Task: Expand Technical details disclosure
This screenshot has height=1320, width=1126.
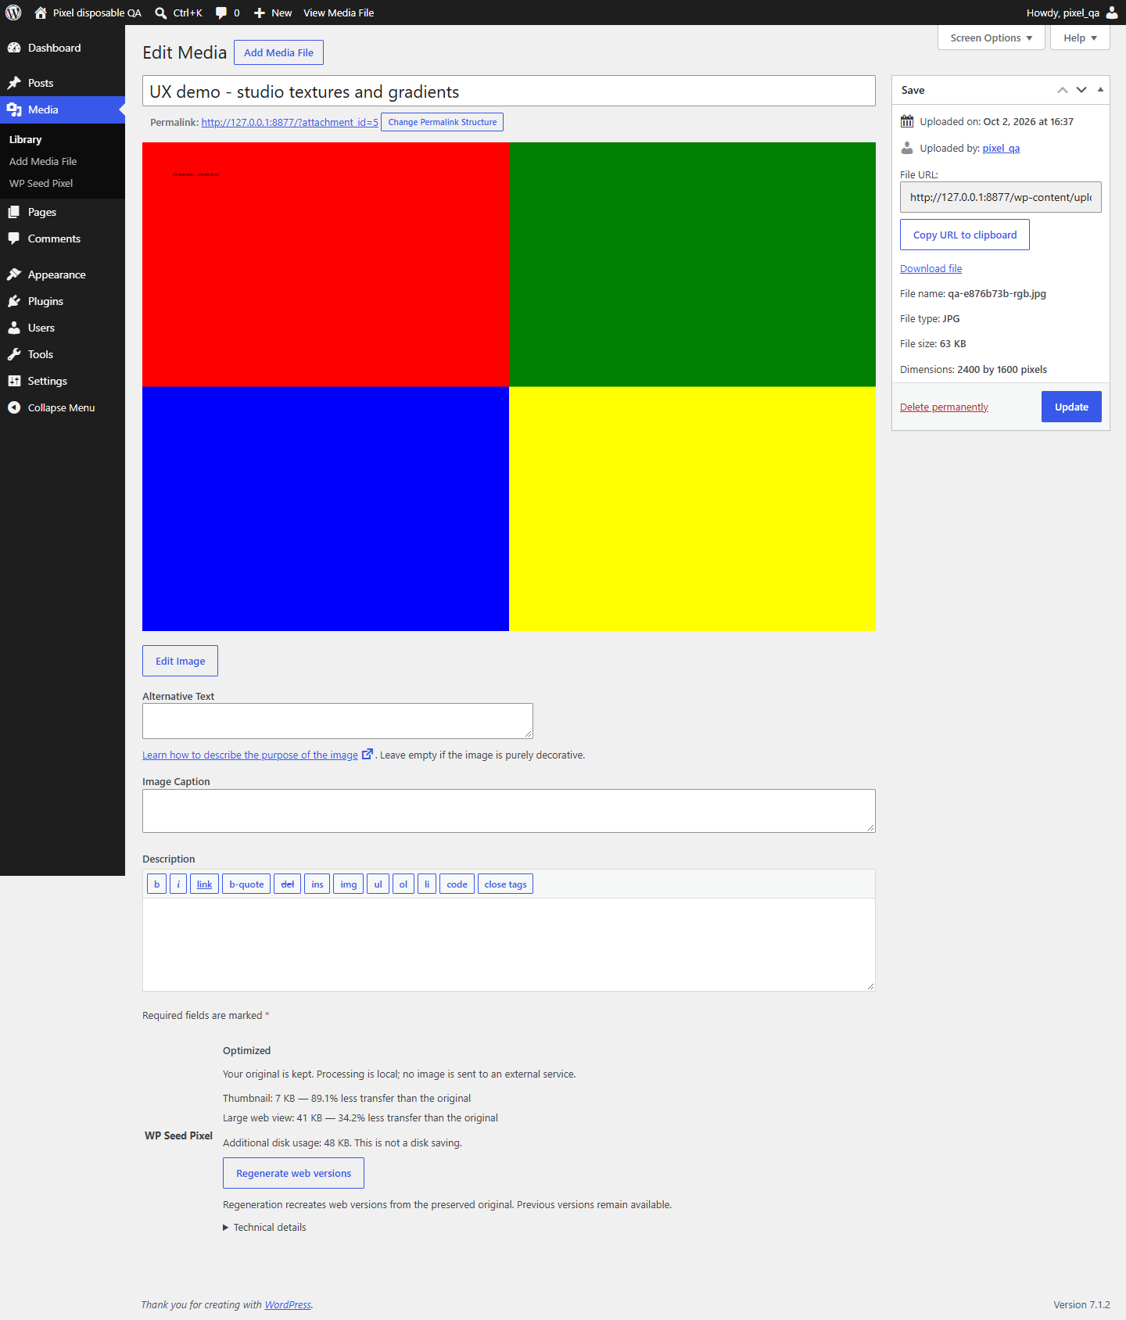Action: point(265,1227)
